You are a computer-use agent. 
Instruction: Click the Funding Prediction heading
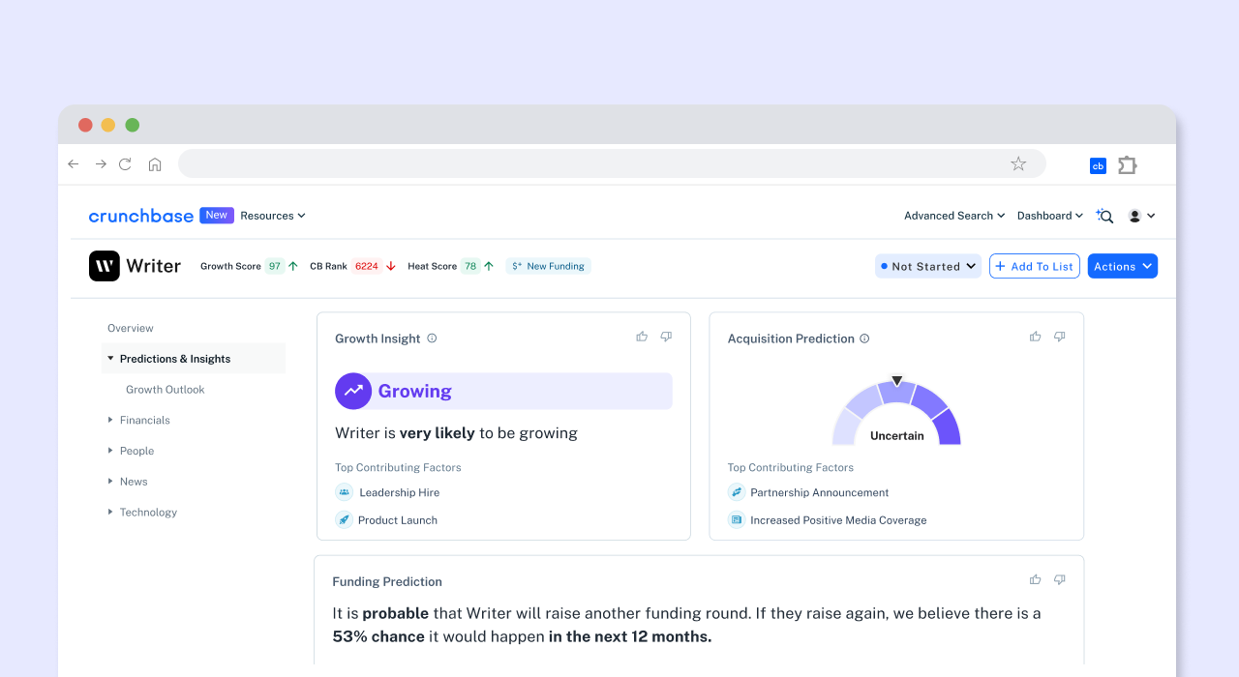[387, 581]
